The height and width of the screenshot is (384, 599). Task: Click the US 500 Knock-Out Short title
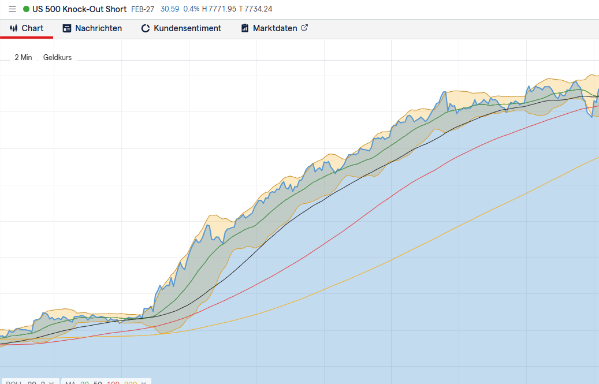tap(80, 9)
